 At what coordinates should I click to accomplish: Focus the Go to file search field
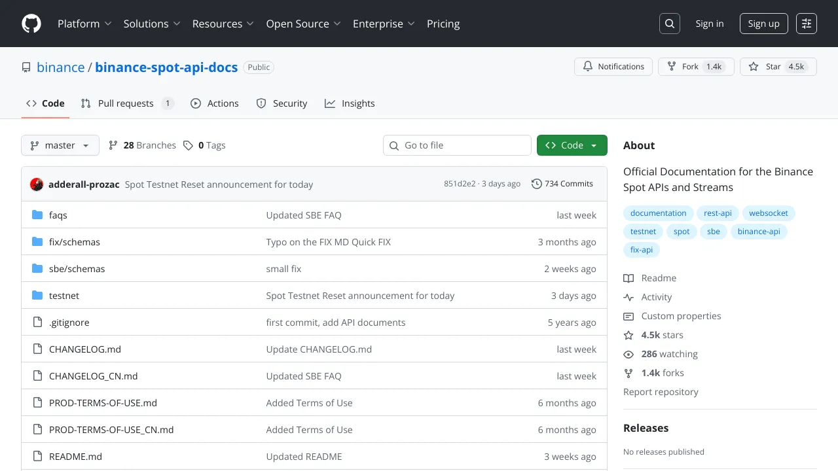tap(457, 145)
